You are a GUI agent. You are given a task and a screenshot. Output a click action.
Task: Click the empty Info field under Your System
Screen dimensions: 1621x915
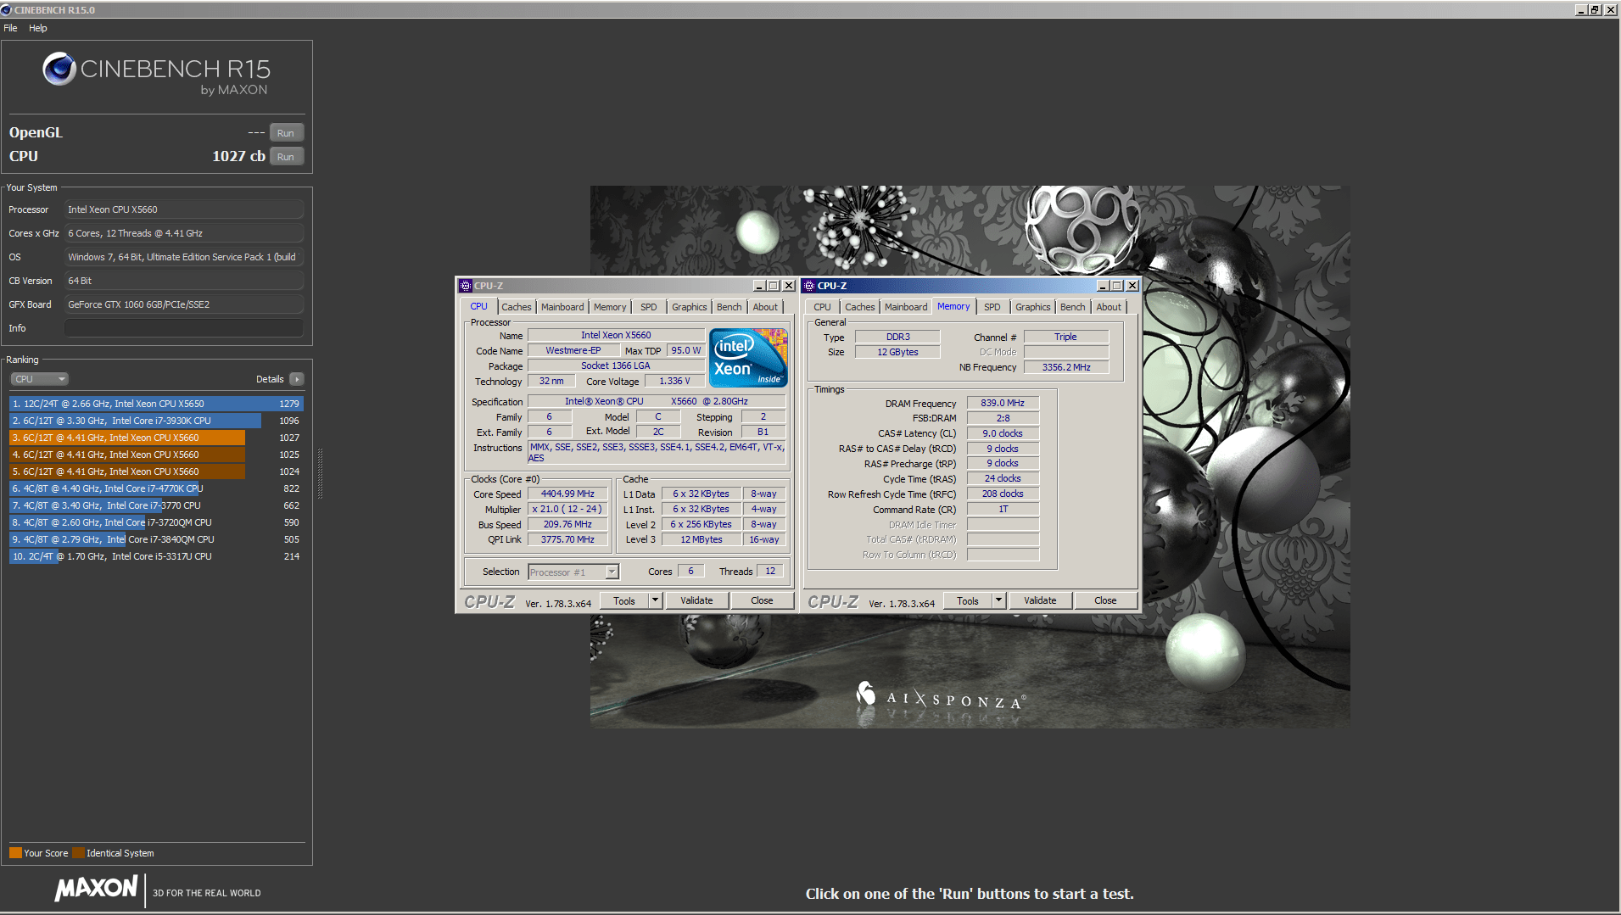pos(184,328)
